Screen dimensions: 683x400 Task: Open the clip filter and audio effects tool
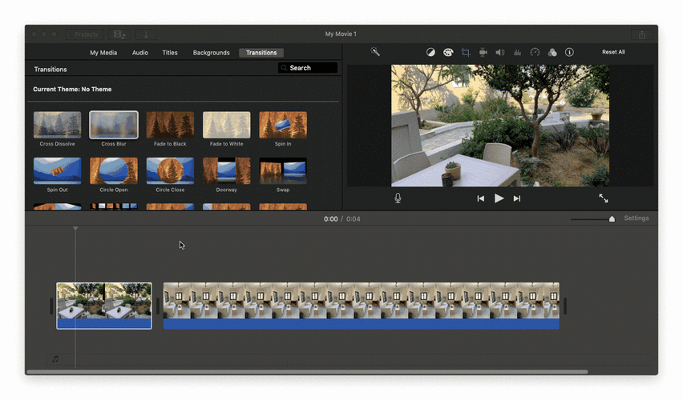[x=552, y=52]
